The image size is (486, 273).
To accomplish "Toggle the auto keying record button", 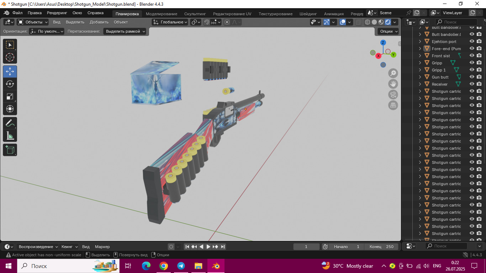I will click(x=171, y=247).
